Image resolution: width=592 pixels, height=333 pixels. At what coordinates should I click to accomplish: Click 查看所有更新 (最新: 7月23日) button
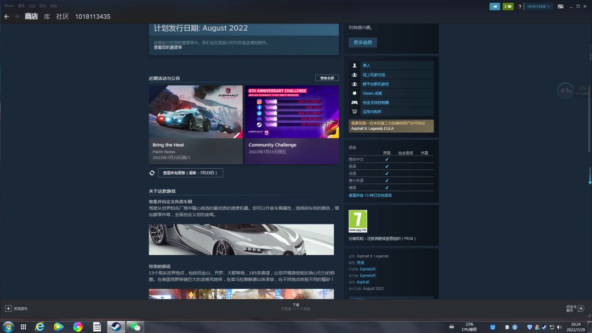coord(190,173)
